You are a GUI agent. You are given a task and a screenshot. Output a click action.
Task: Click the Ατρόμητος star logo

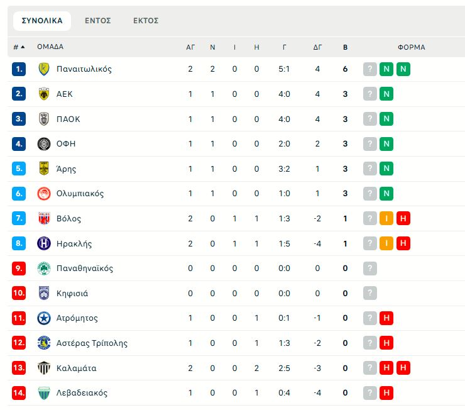coord(44,318)
